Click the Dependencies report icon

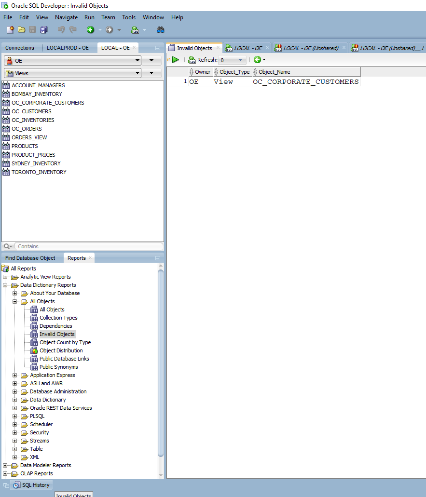coord(34,326)
